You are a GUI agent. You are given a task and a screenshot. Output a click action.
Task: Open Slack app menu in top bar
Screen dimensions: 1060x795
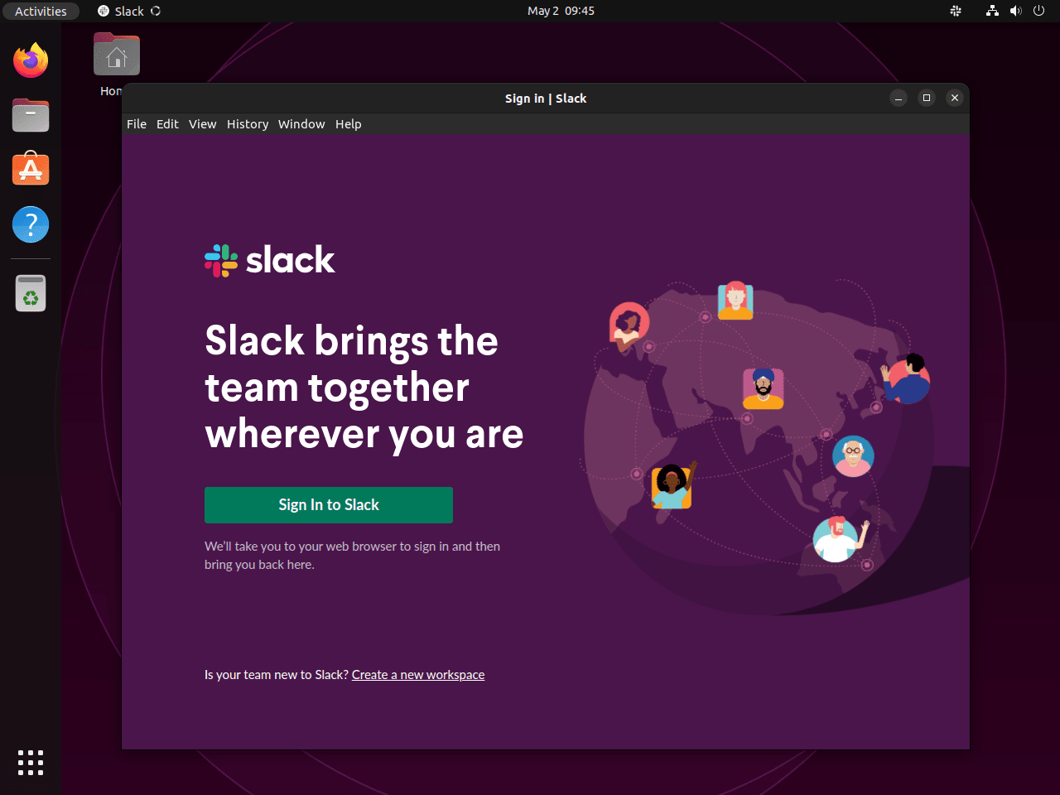tap(129, 11)
